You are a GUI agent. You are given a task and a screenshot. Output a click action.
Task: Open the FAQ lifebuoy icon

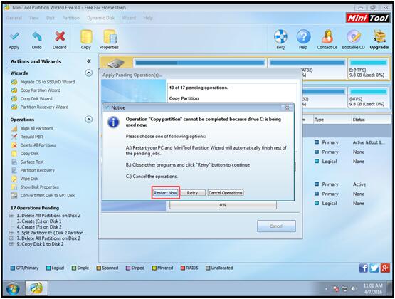(x=280, y=37)
